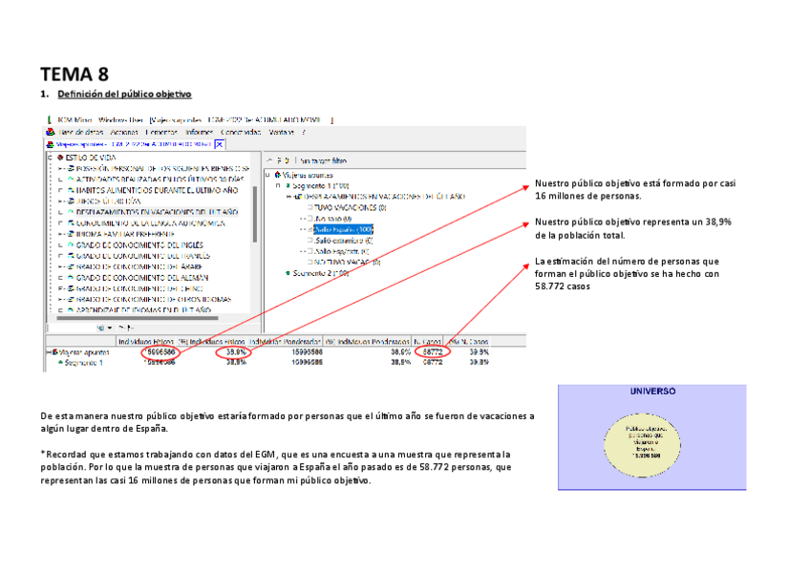Click the ESTILO DE VIDA folder icon

[x=60, y=157]
